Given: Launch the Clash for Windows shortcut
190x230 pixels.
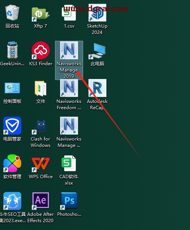Looking at the screenshot, I should 40,126.
